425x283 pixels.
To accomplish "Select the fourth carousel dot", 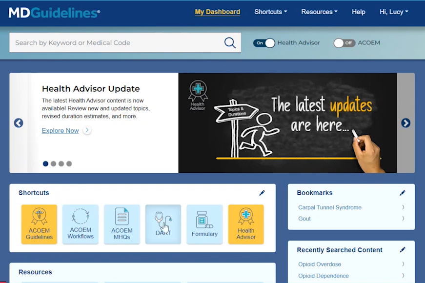I will pos(69,164).
